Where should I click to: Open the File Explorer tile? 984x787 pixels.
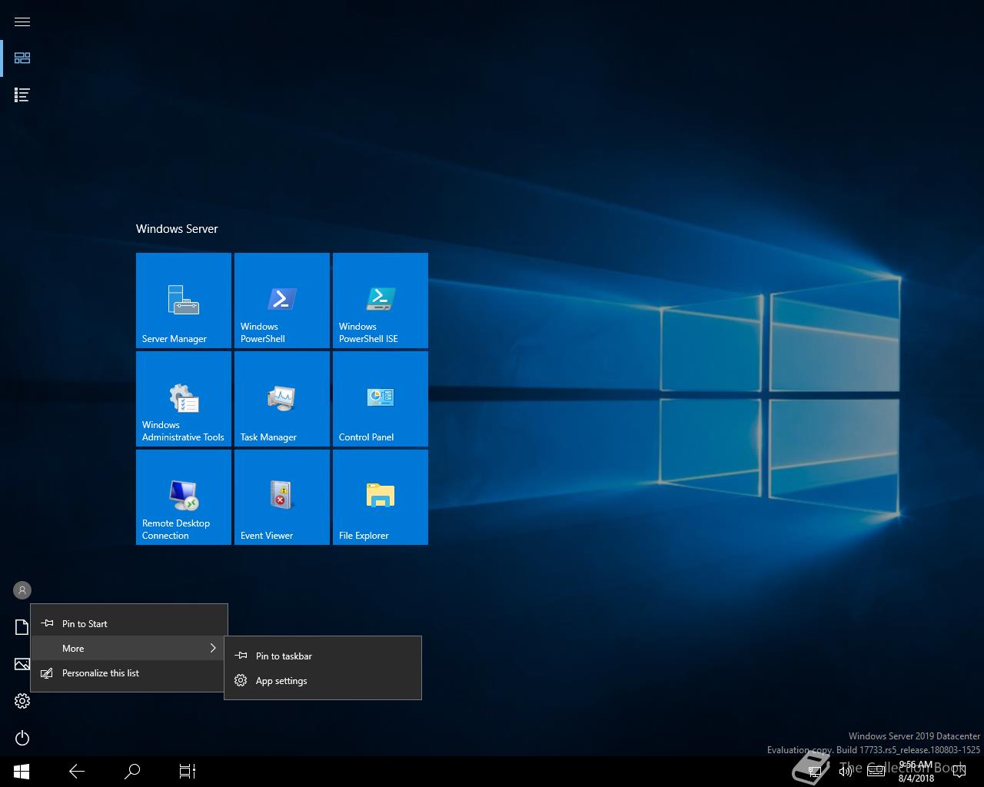[381, 497]
